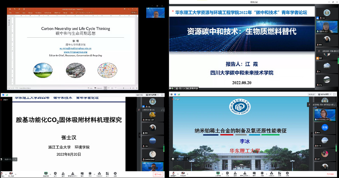Toggle microphone mute in bottom-left meeting window
Screen dimensions: 339x178
pos(2,174)
